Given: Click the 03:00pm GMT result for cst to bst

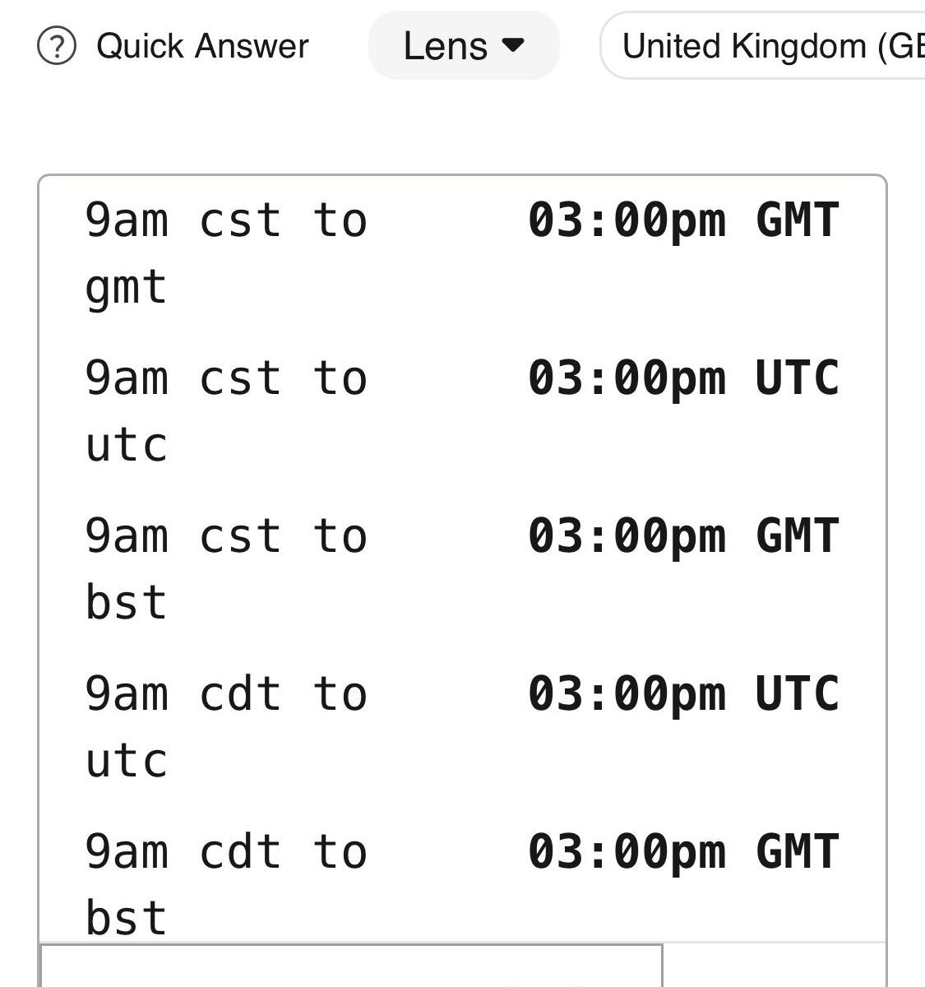Looking at the screenshot, I should (683, 537).
